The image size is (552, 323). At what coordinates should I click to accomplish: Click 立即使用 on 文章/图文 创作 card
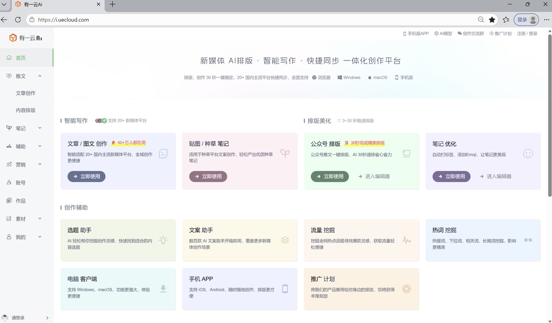point(86,176)
